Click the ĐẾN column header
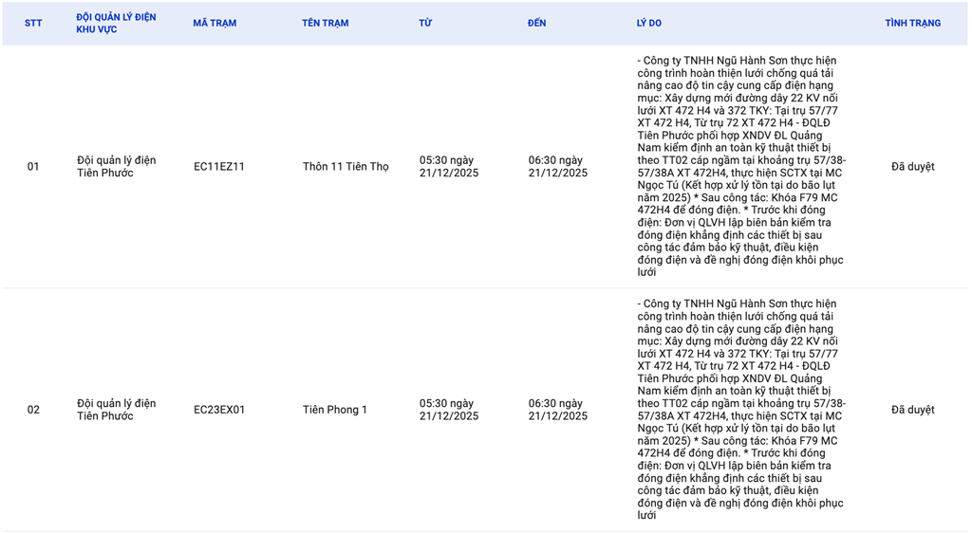 (537, 24)
